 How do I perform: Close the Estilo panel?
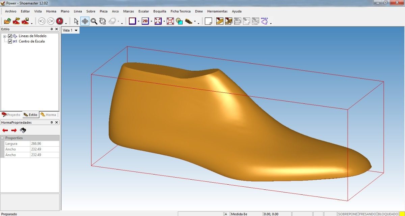tap(56, 29)
